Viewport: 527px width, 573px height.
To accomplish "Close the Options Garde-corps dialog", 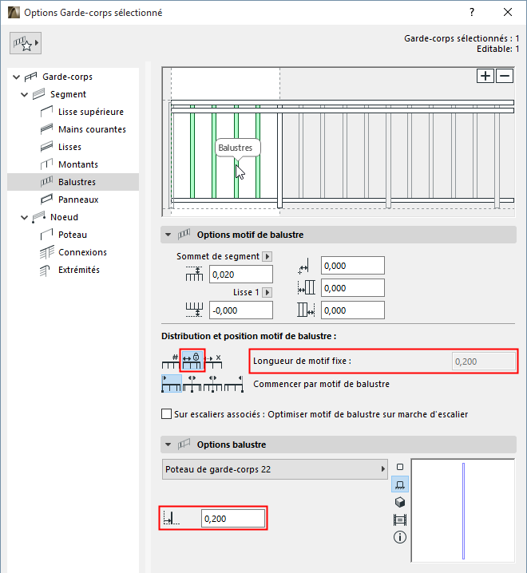I will tap(508, 13).
